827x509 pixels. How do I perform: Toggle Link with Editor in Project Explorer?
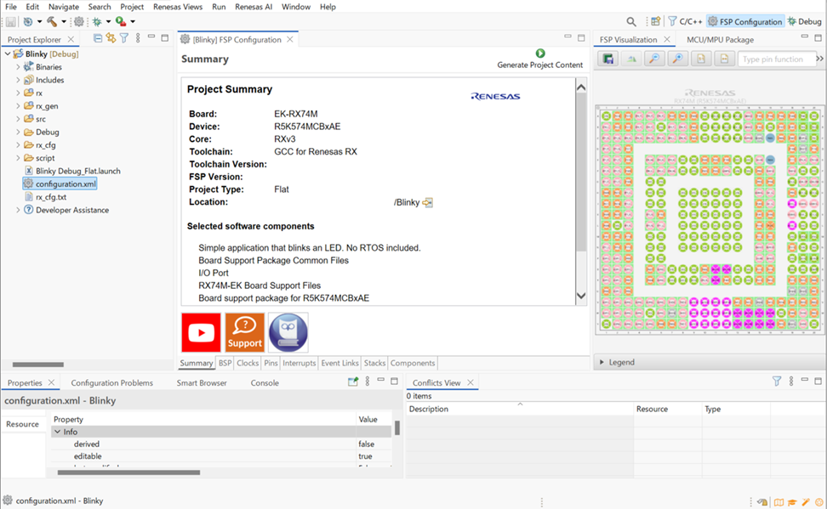(x=111, y=38)
